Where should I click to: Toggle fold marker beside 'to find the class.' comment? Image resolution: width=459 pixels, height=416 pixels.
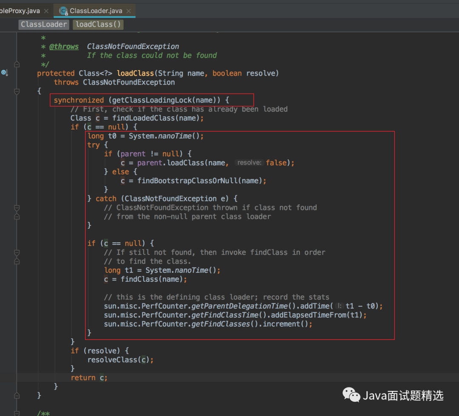click(17, 261)
